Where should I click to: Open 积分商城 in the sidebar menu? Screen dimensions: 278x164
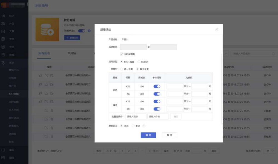[x=14, y=94]
